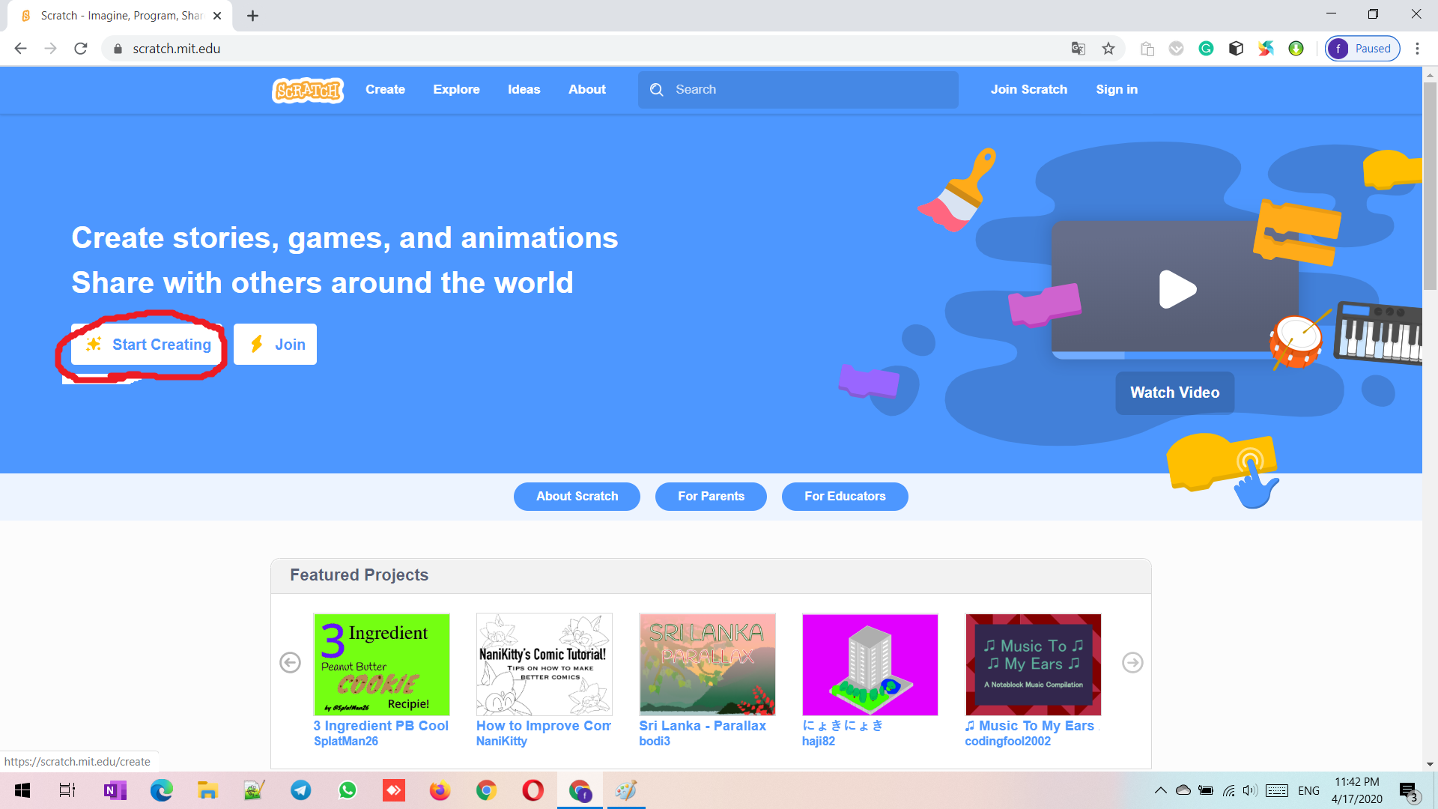Open Task View on the taskbar

[67, 790]
